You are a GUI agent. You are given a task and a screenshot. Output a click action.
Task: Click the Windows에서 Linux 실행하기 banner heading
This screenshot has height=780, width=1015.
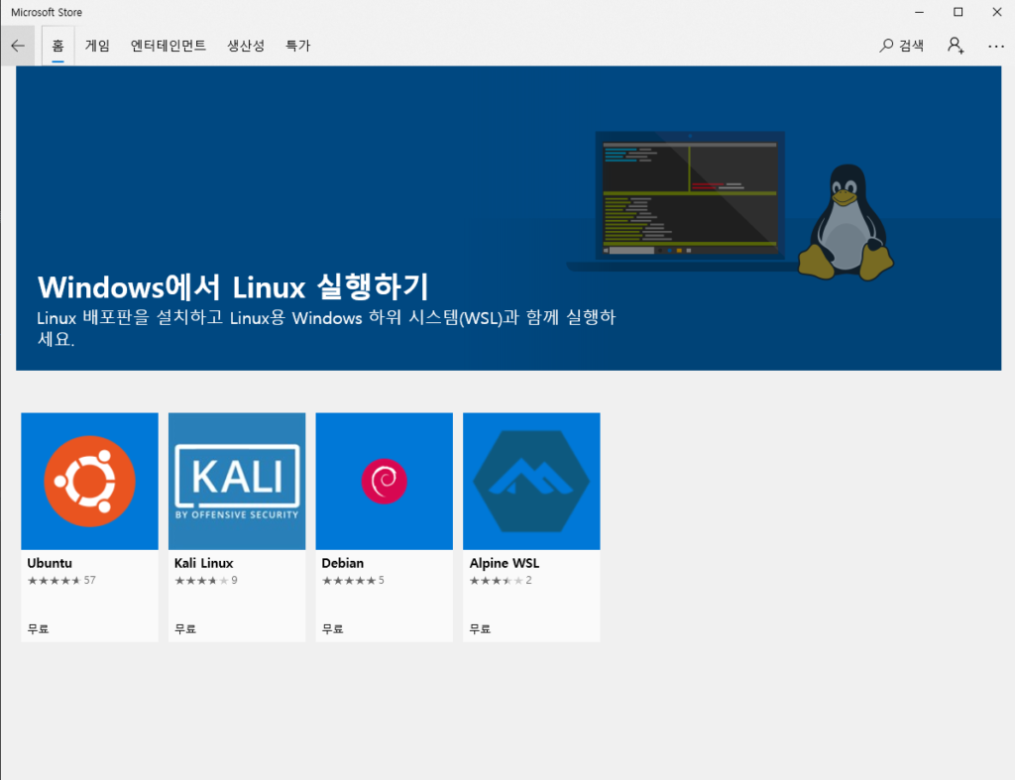[x=233, y=286]
